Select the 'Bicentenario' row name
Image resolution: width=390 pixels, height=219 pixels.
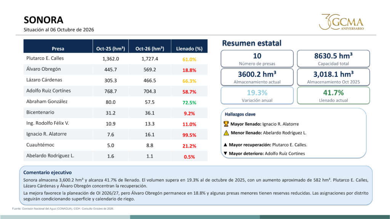click(x=40, y=112)
